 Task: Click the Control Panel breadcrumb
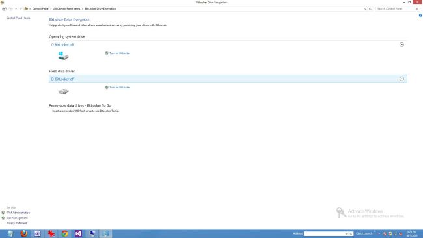click(x=40, y=9)
